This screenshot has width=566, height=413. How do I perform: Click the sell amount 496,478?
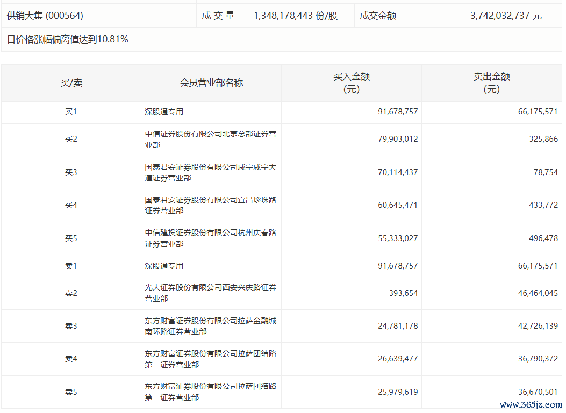(x=543, y=238)
